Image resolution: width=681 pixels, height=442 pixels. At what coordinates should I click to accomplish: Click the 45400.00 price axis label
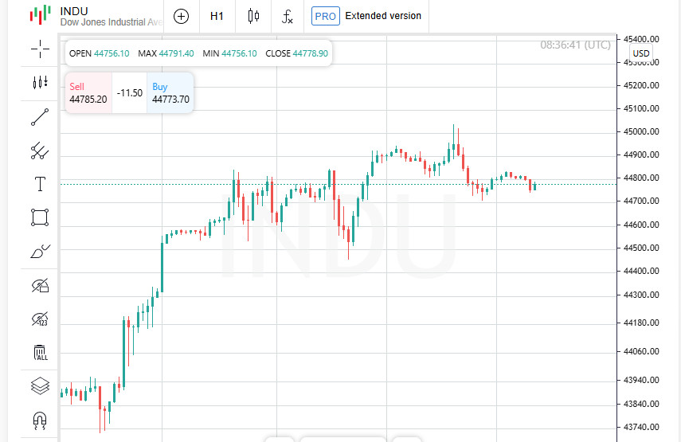(x=641, y=39)
